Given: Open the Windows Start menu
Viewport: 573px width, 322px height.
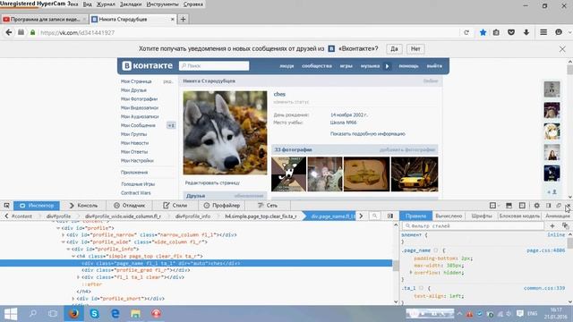Looking at the screenshot, I should click(11, 314).
